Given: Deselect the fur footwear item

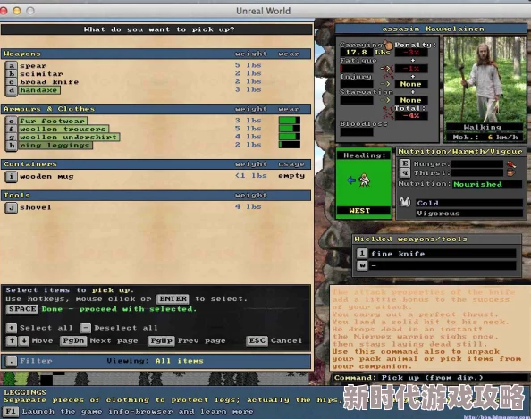Looking at the screenshot, I should point(53,121).
